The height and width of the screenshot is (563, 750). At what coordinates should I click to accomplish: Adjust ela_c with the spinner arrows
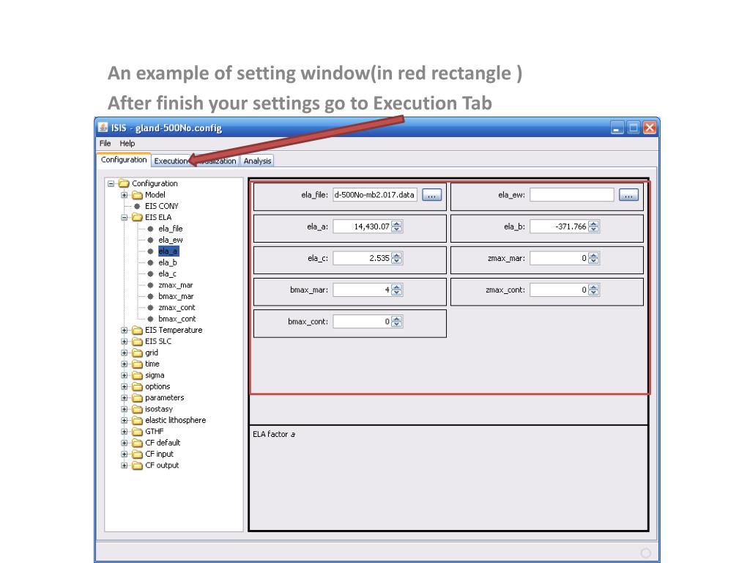pyautogui.click(x=396, y=258)
